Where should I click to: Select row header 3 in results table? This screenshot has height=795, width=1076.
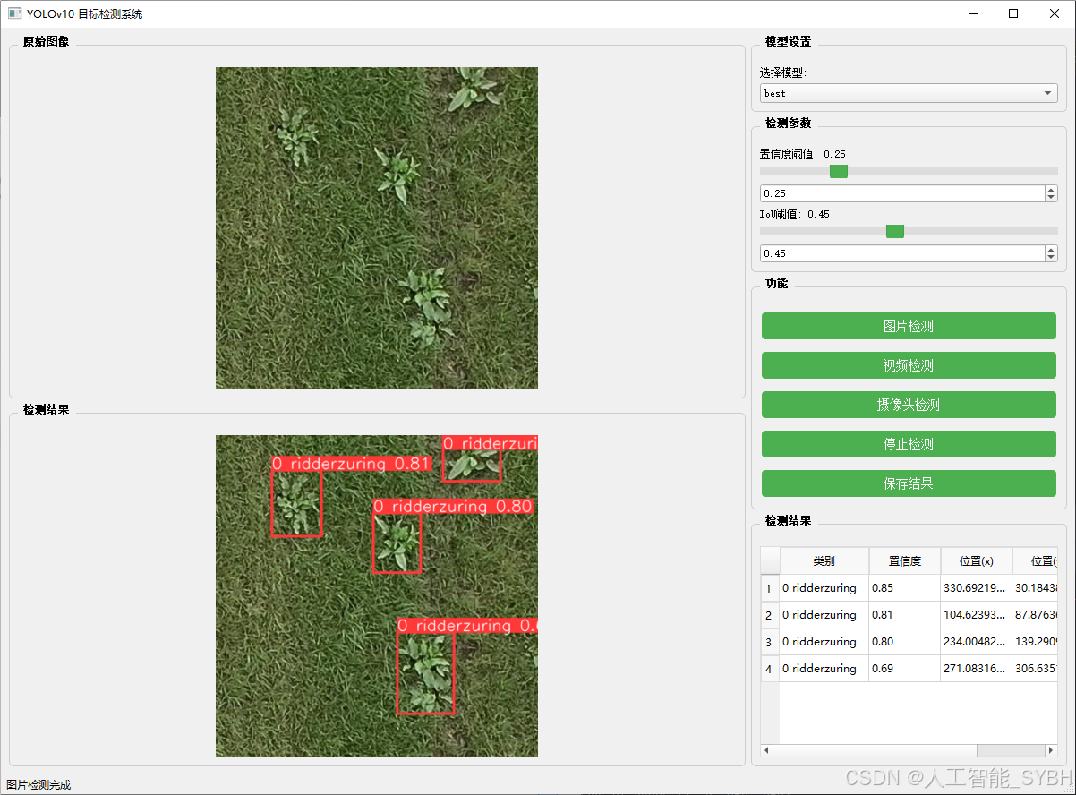770,642
